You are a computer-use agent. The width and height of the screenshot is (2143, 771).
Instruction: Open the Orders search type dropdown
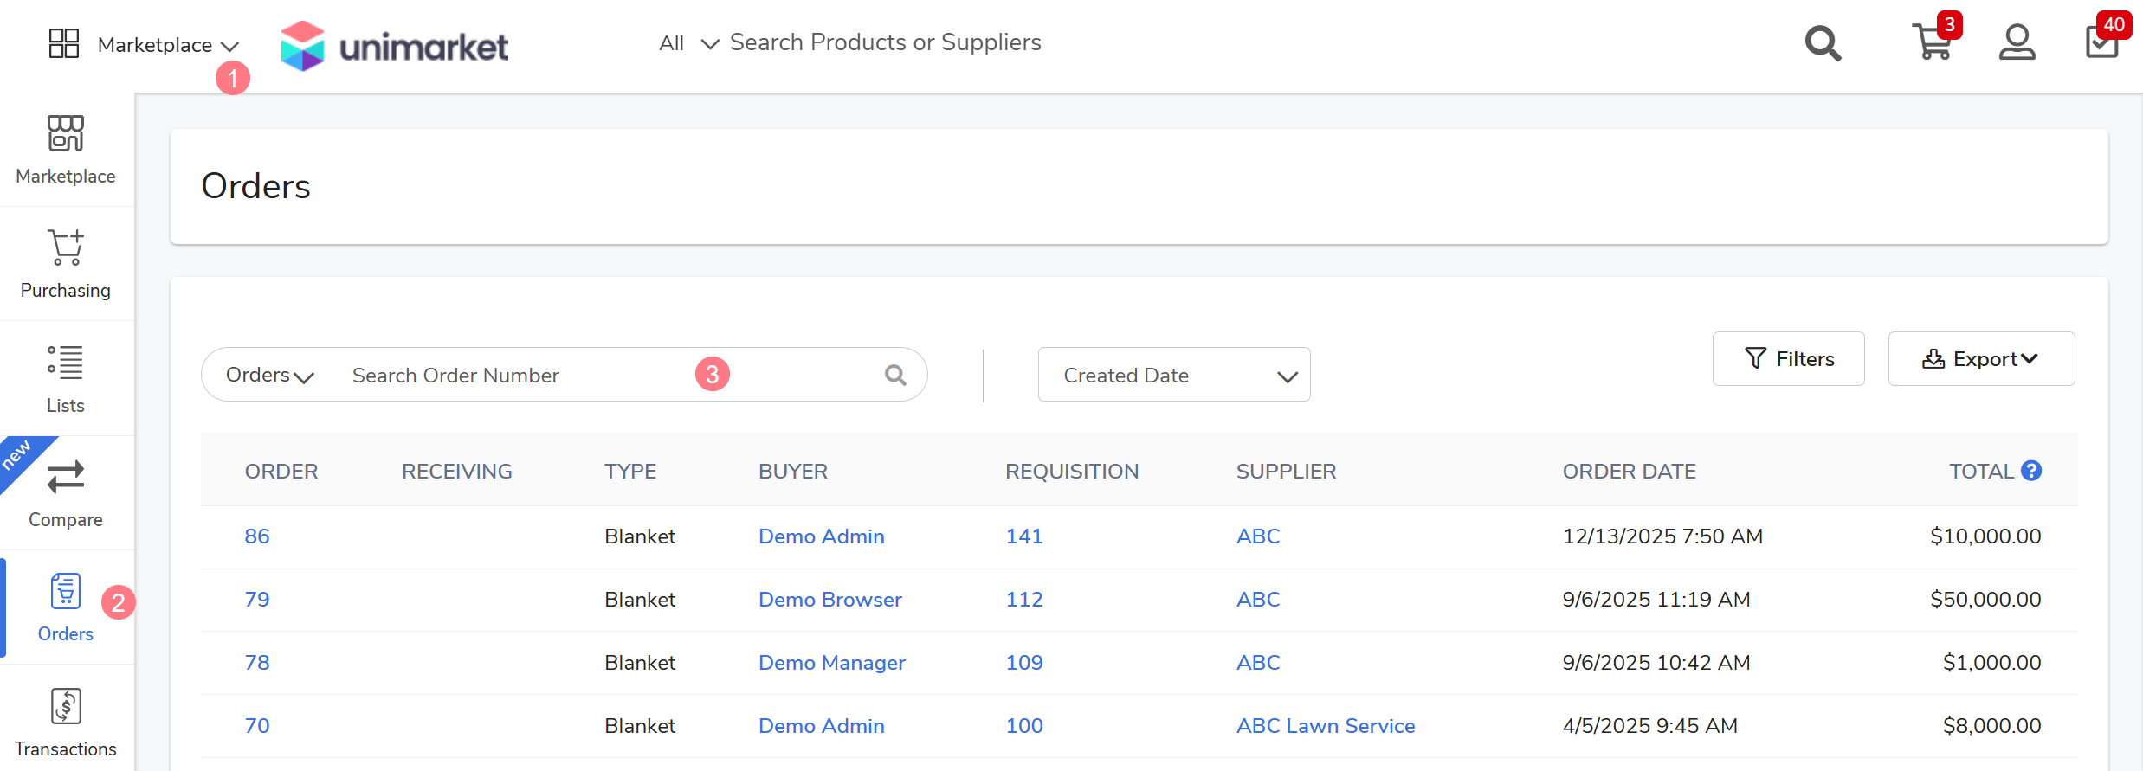click(x=269, y=376)
